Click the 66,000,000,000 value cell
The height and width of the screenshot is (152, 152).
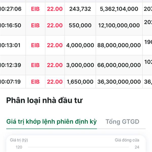point(119,65)
